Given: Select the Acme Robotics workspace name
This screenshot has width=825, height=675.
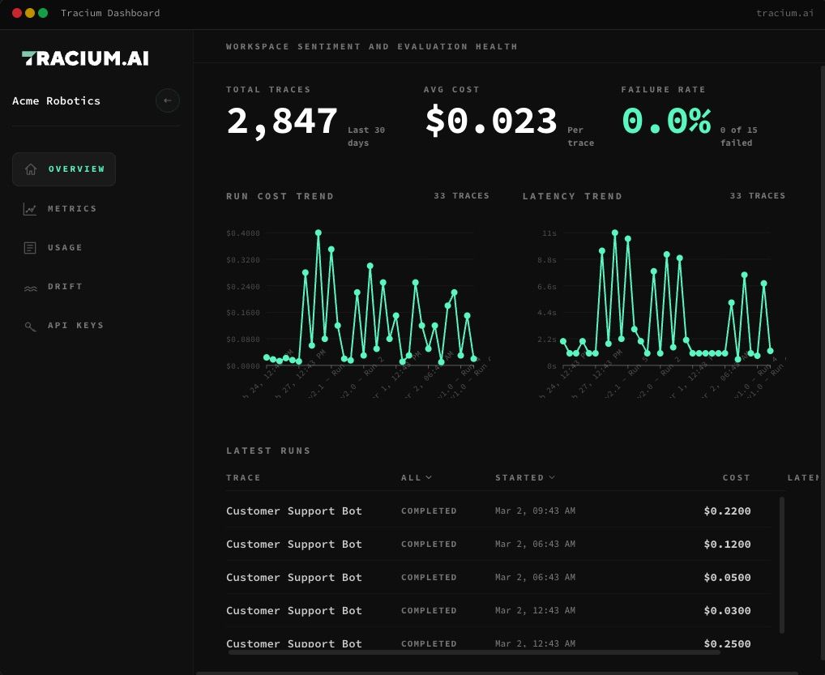Looking at the screenshot, I should pyautogui.click(x=56, y=101).
